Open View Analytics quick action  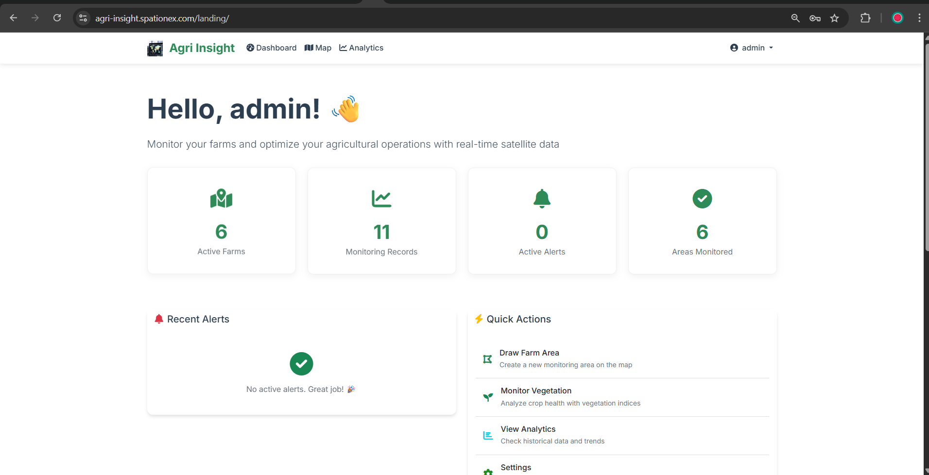(x=528, y=429)
